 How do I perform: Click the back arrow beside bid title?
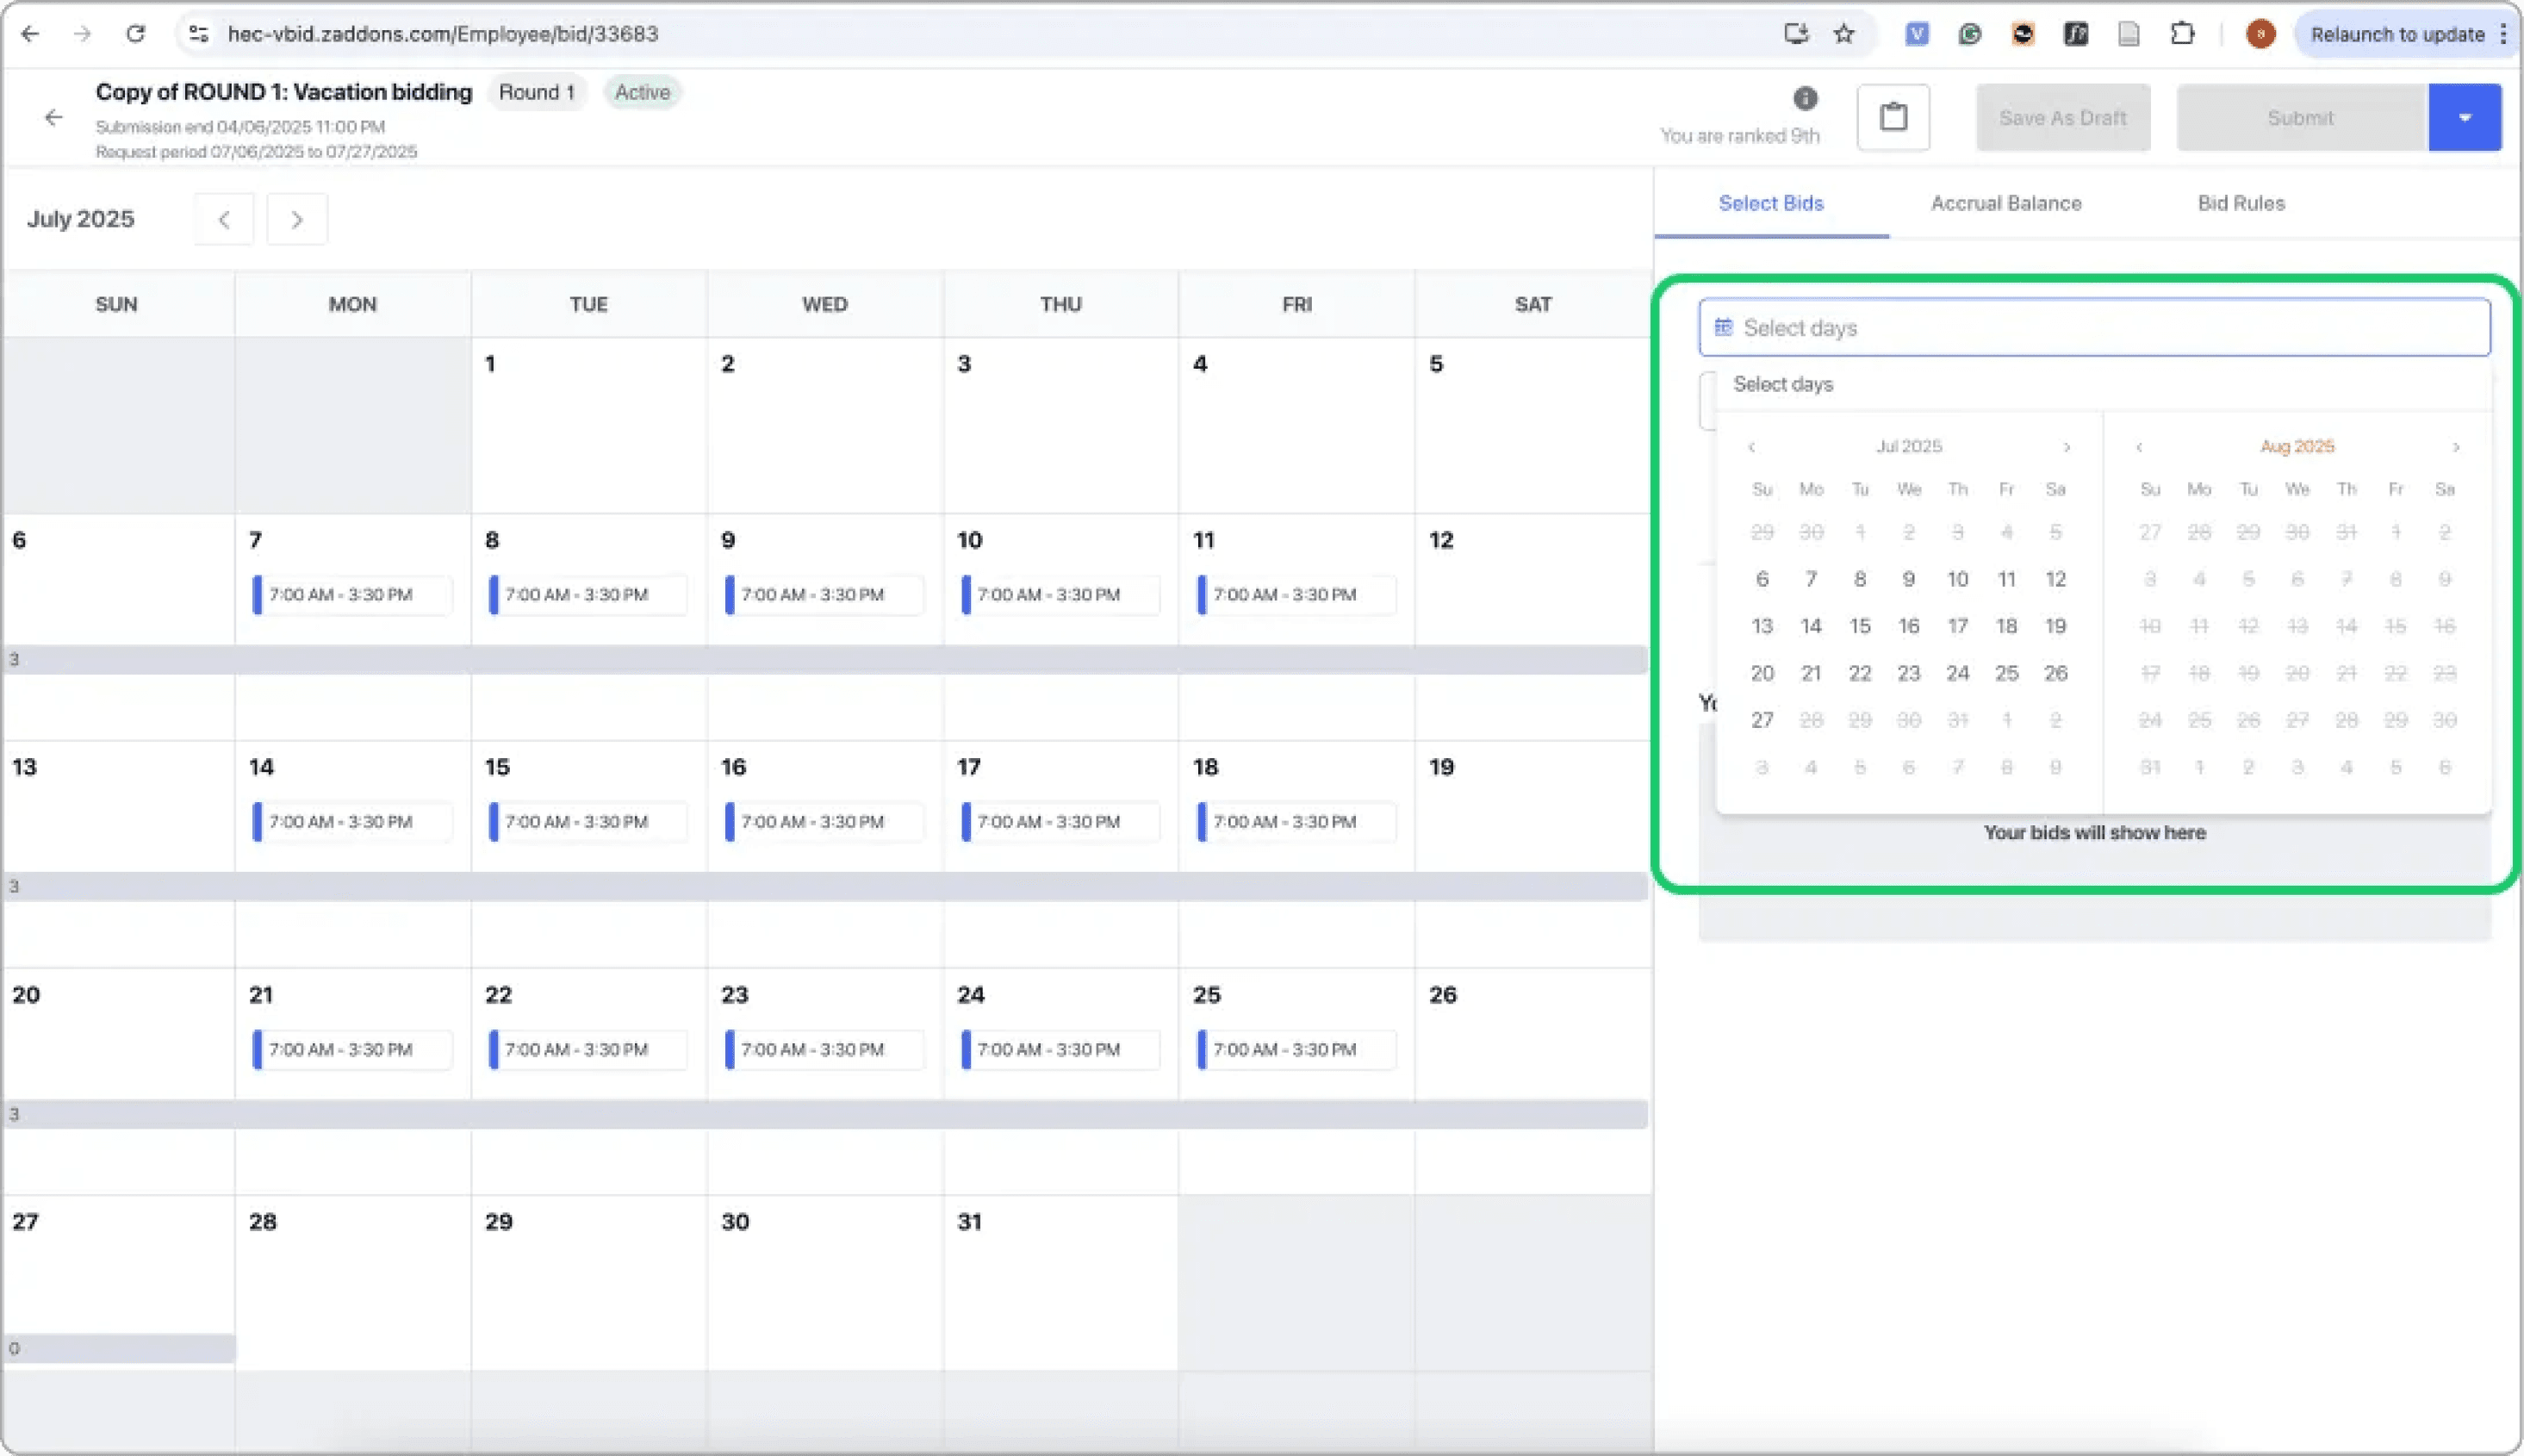point(53,118)
